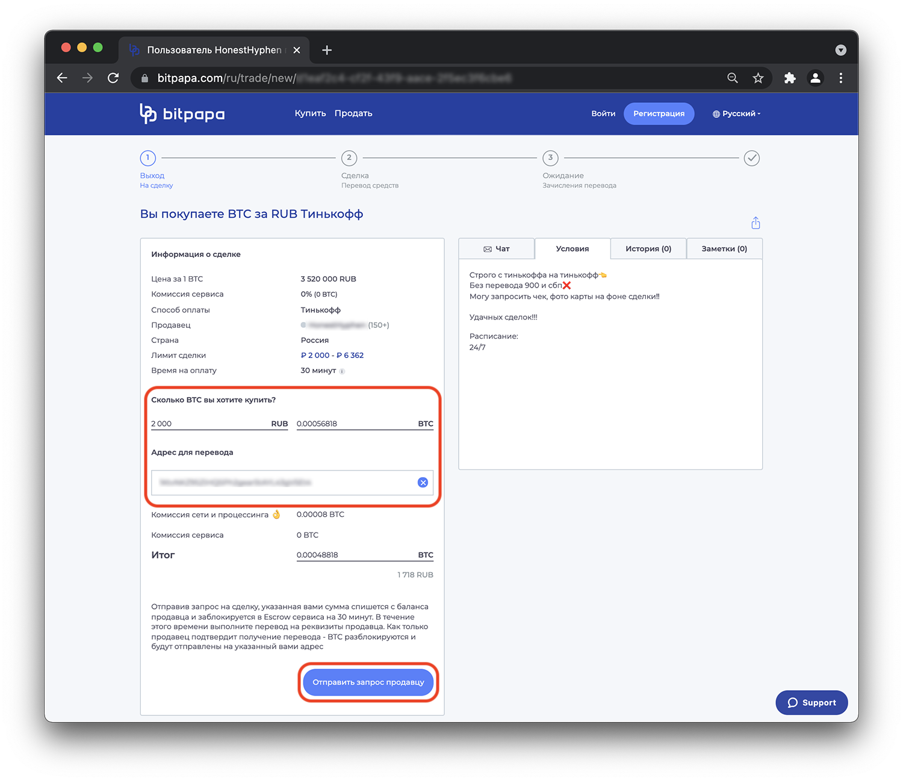
Task: Click the BTC amount input field
Action: pyautogui.click(x=365, y=424)
